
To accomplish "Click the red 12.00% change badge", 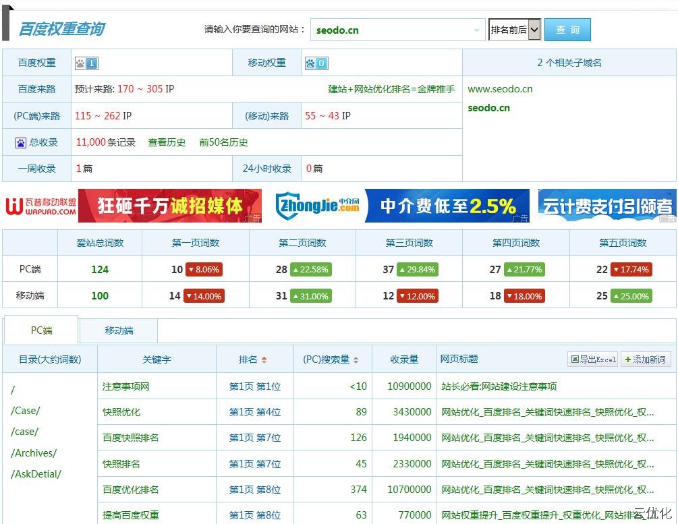I will tap(418, 296).
